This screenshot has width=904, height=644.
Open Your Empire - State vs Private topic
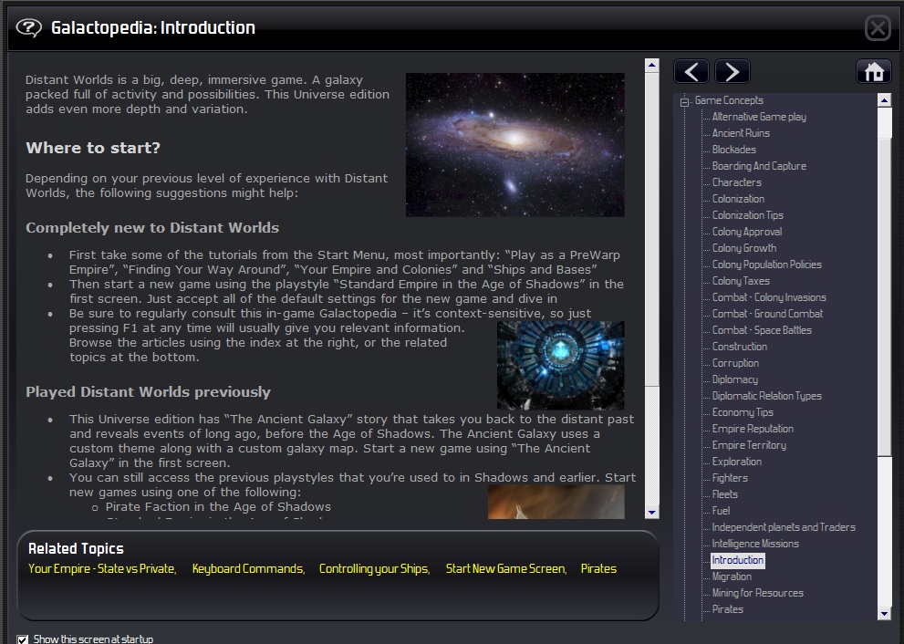pos(102,568)
